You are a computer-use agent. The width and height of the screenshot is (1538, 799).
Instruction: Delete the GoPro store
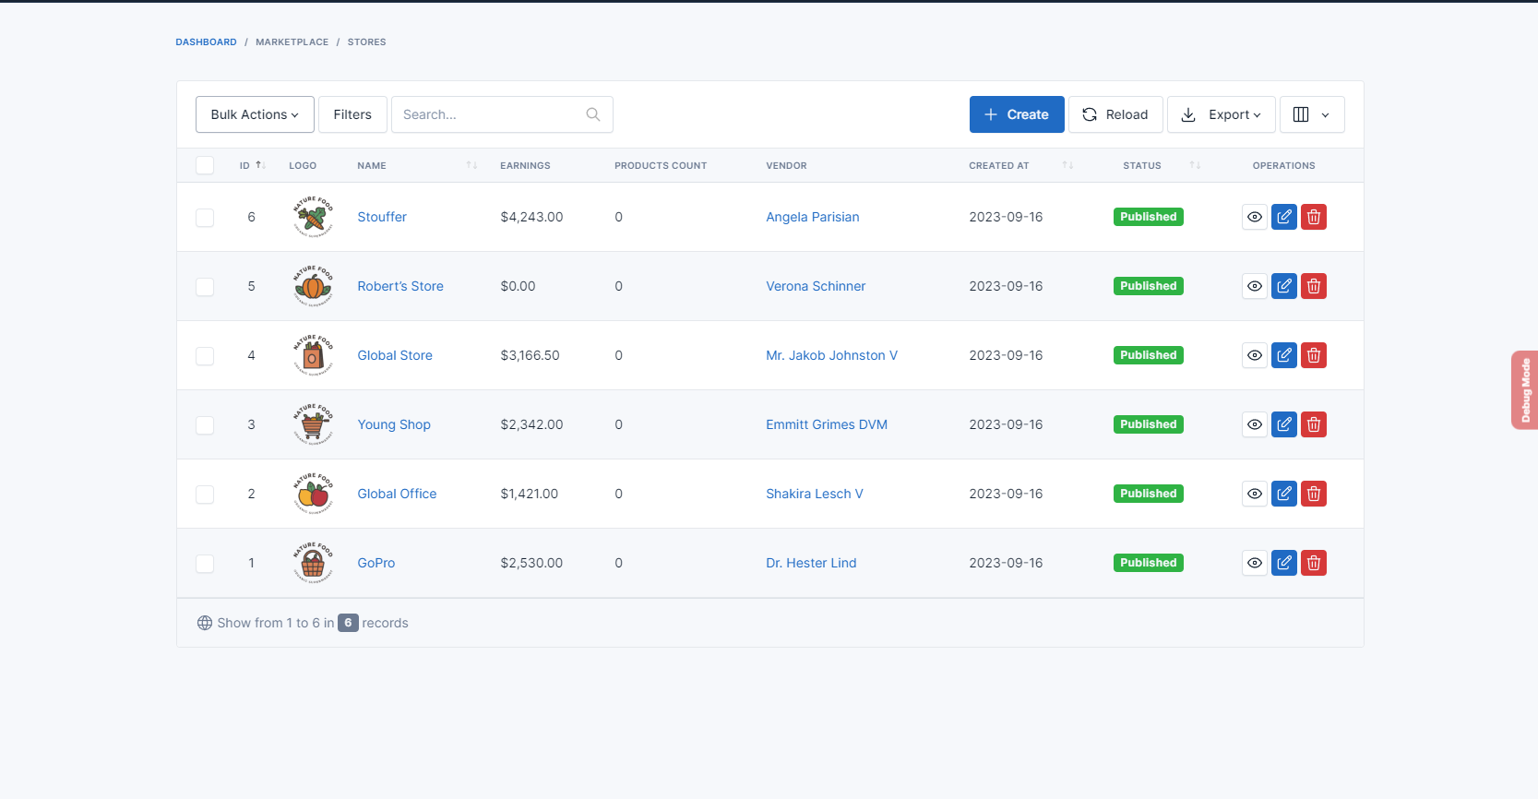point(1314,563)
